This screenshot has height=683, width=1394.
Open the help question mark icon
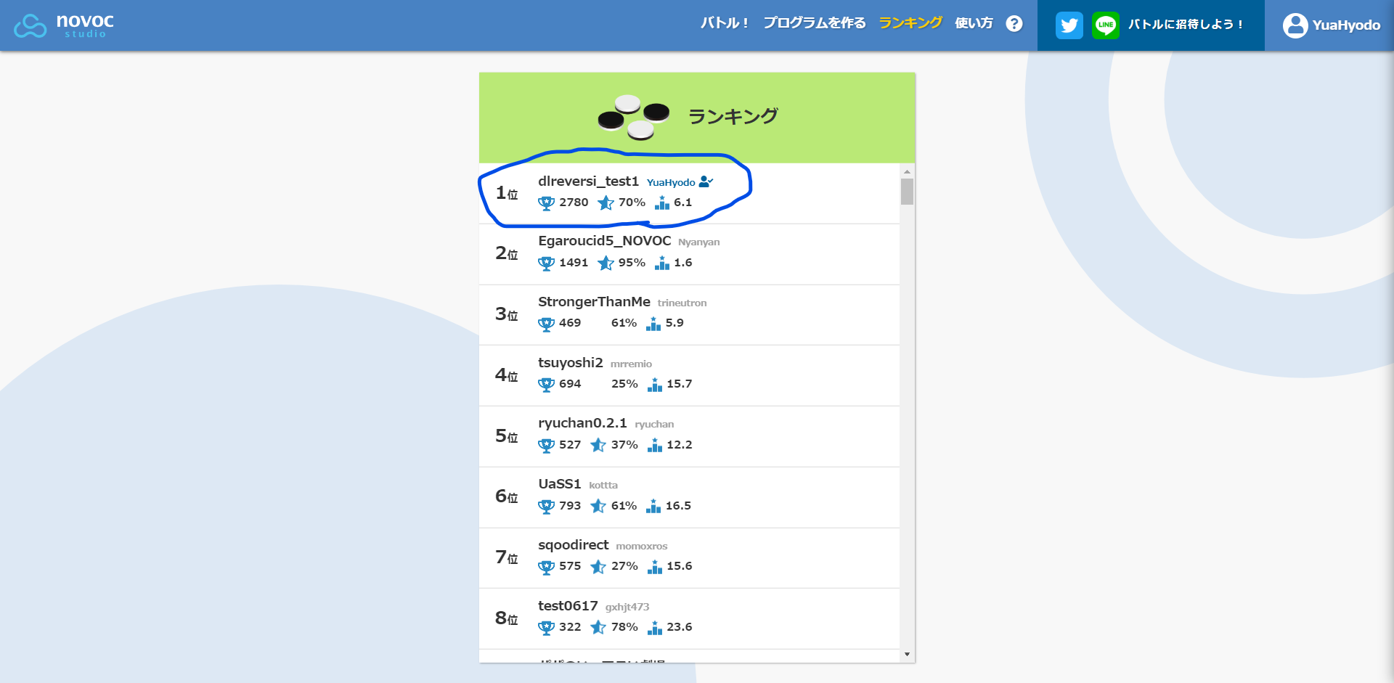pos(1014,23)
